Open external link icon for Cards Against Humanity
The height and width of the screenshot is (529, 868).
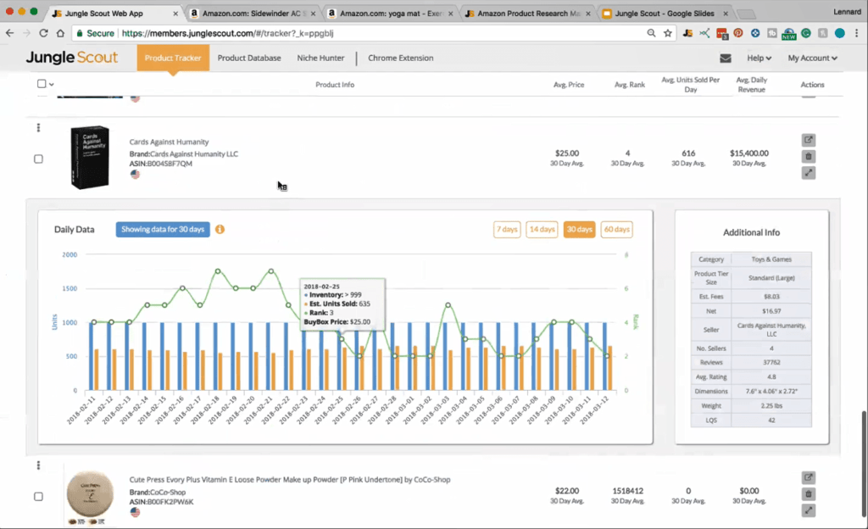(808, 140)
